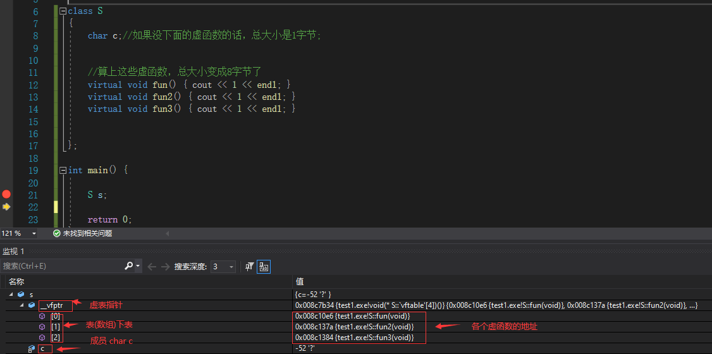This screenshot has width=712, height=354.
Task: Click the virtual void fun2() line 13
Action: (192, 97)
